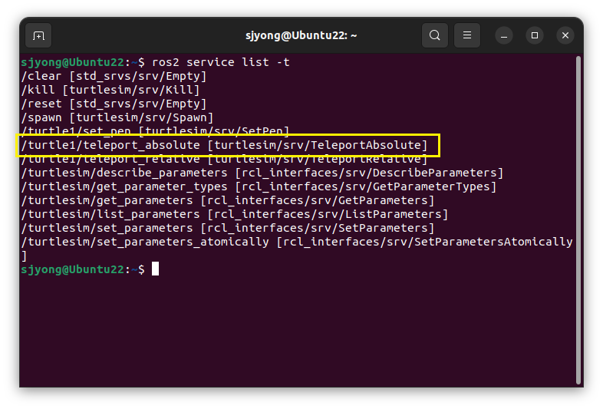Open a new terminal tab
603x409 pixels.
click(38, 36)
